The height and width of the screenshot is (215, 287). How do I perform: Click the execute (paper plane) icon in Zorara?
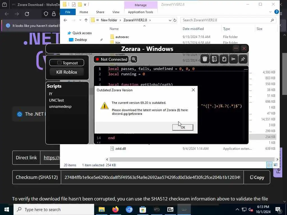[233, 59]
